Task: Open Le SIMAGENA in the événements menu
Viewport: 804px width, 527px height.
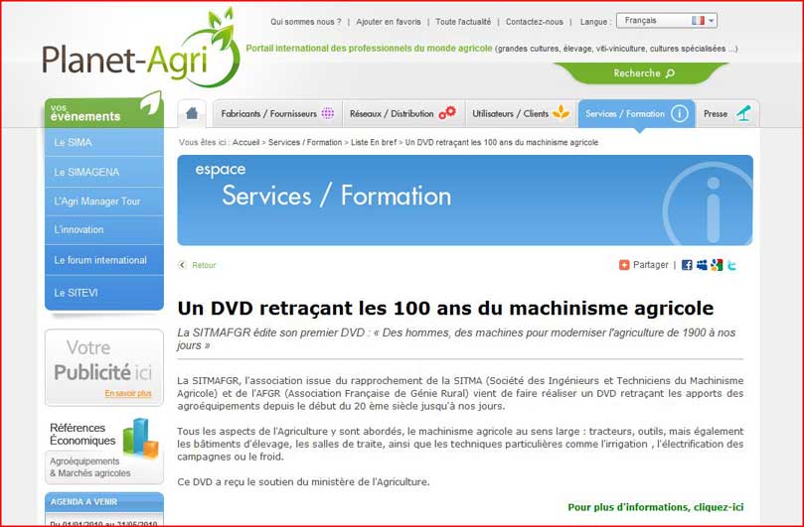Action: (104, 172)
